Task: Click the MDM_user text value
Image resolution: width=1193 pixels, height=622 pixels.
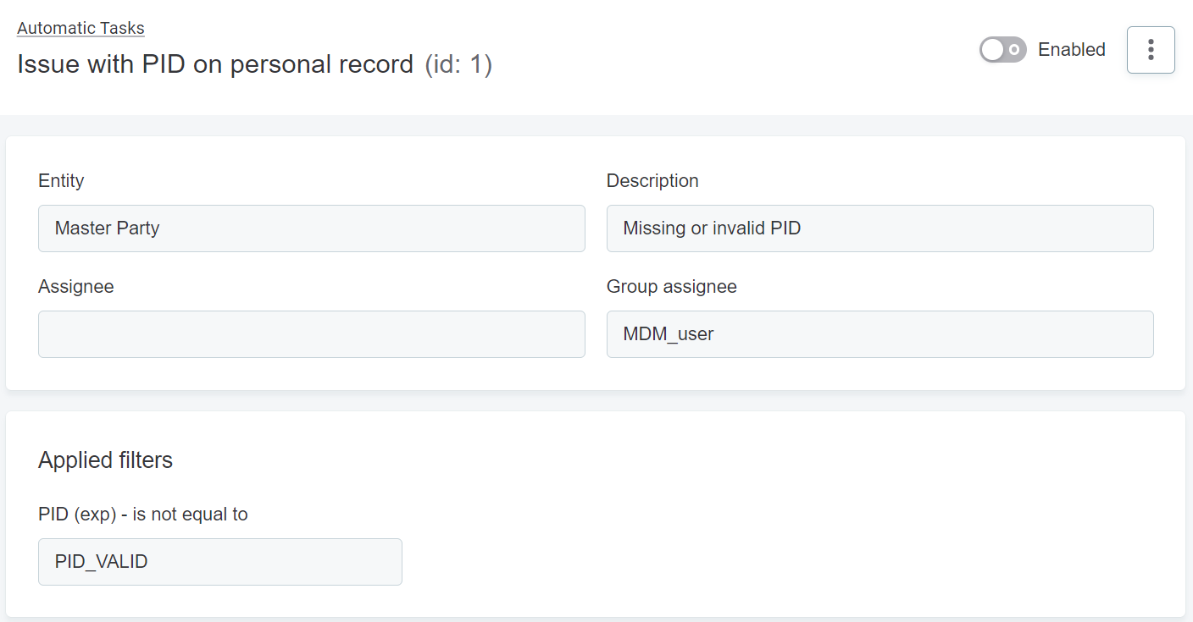Action: 668,334
